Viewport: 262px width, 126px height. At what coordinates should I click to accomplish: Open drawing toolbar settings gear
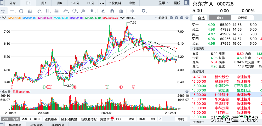pyautogui.click(x=144, y=11)
